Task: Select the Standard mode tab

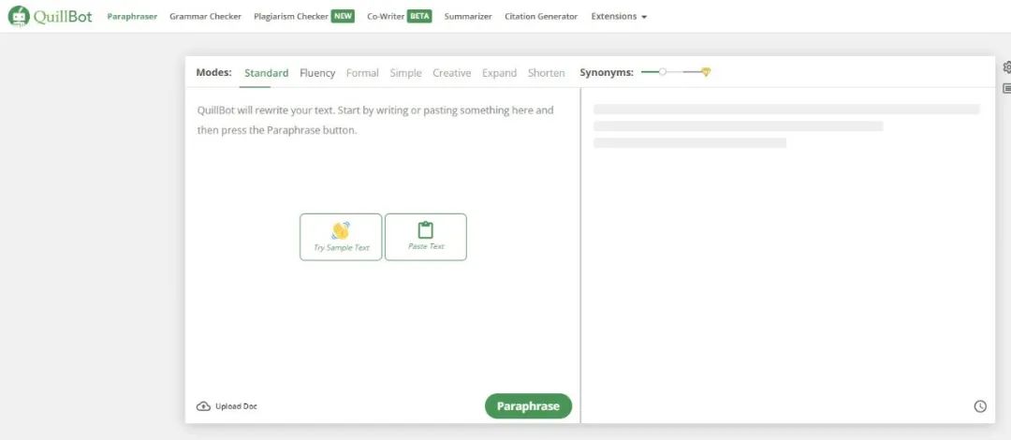Action: tap(266, 73)
